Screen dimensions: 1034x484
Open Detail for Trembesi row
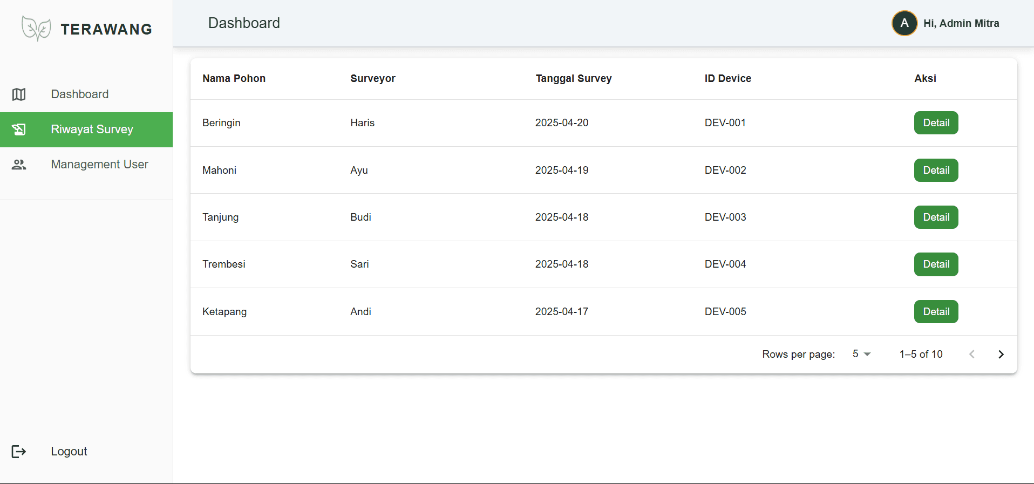tap(936, 264)
